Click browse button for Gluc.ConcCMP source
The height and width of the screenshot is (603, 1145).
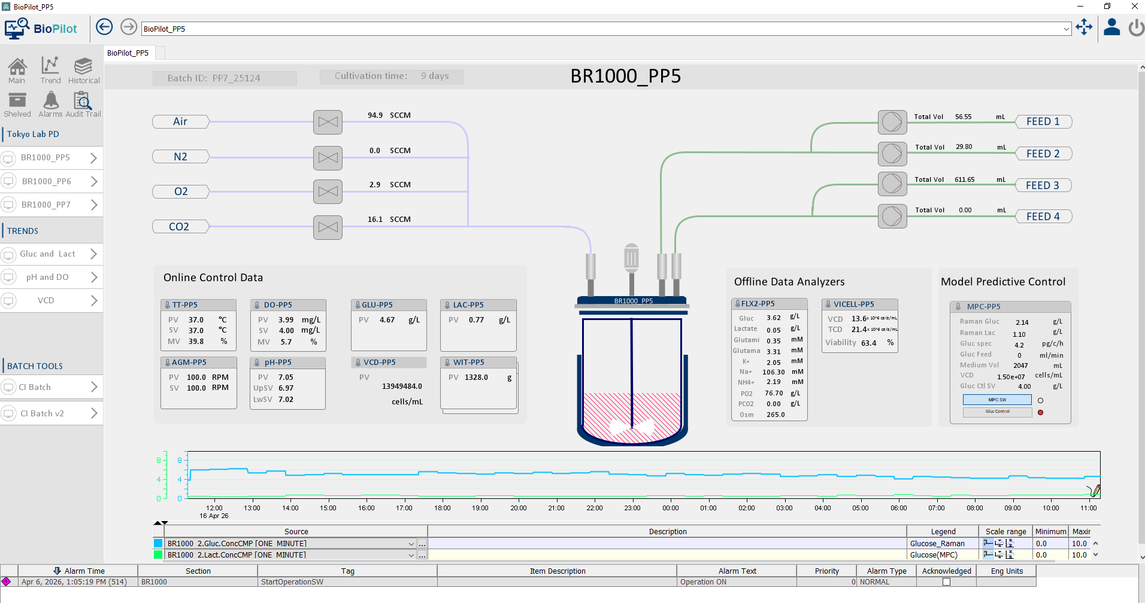(x=422, y=544)
